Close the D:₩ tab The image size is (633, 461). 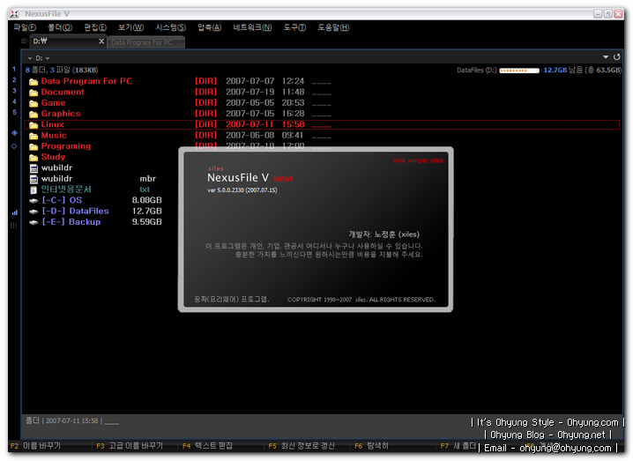coord(101,41)
